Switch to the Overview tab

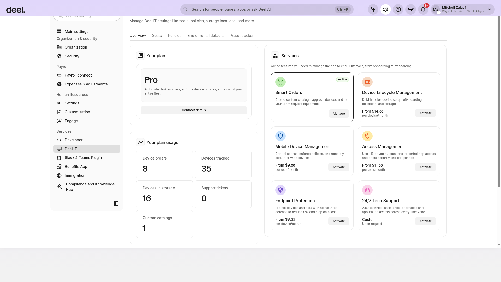click(x=138, y=36)
